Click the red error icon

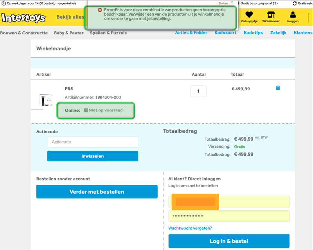[x=100, y=10]
